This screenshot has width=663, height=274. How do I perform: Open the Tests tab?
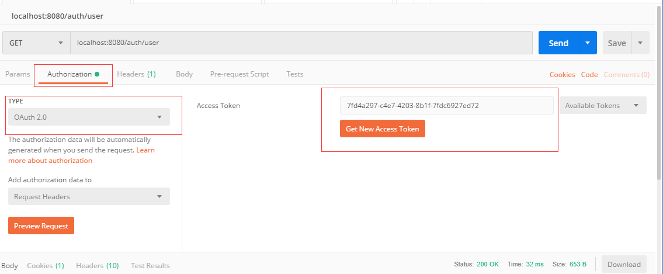click(x=295, y=74)
